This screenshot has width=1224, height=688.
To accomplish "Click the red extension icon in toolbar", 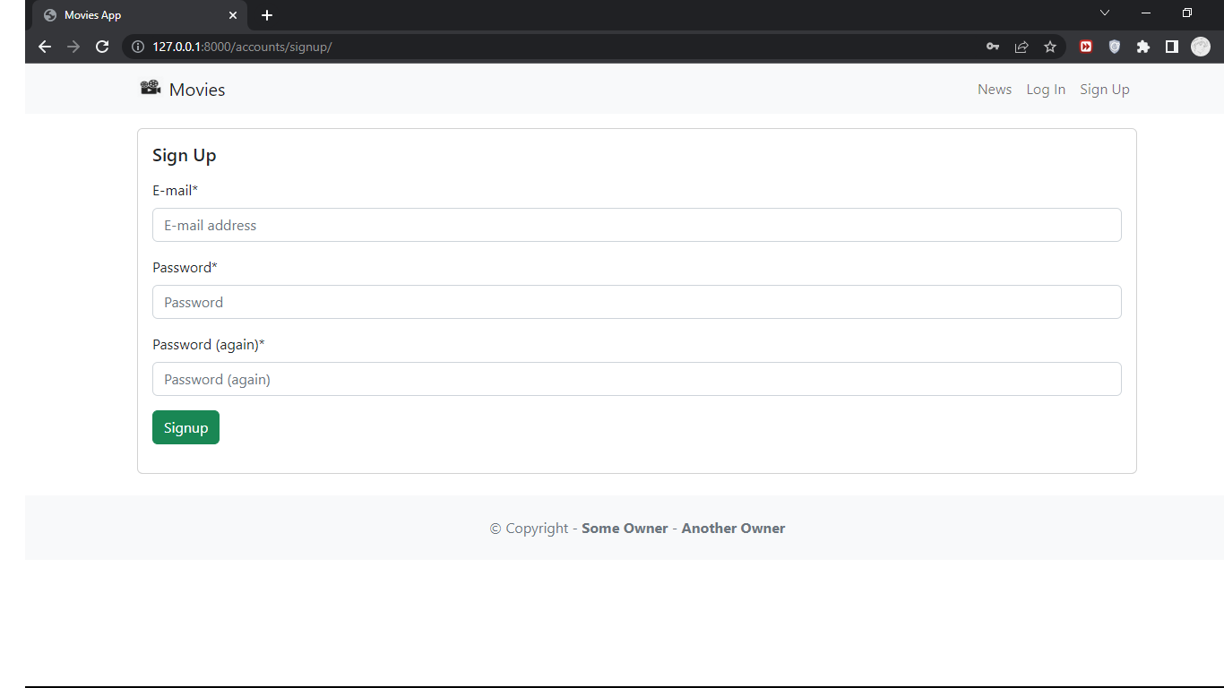I will (x=1085, y=47).
